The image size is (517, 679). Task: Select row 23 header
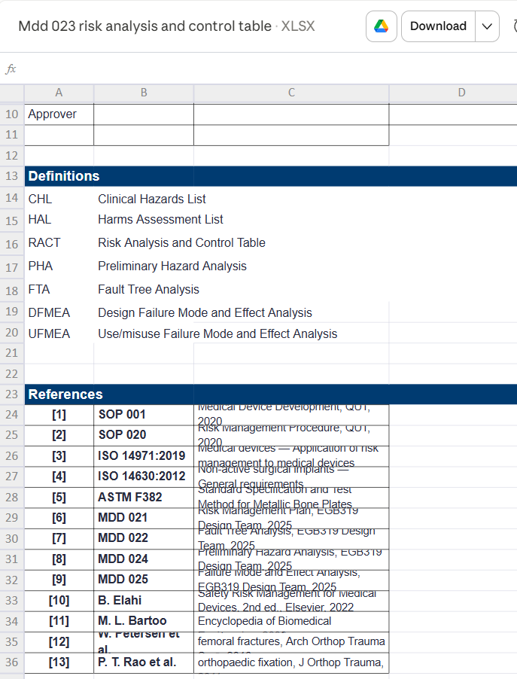pyautogui.click(x=12, y=394)
